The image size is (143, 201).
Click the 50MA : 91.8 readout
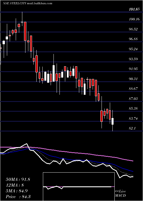(18, 179)
